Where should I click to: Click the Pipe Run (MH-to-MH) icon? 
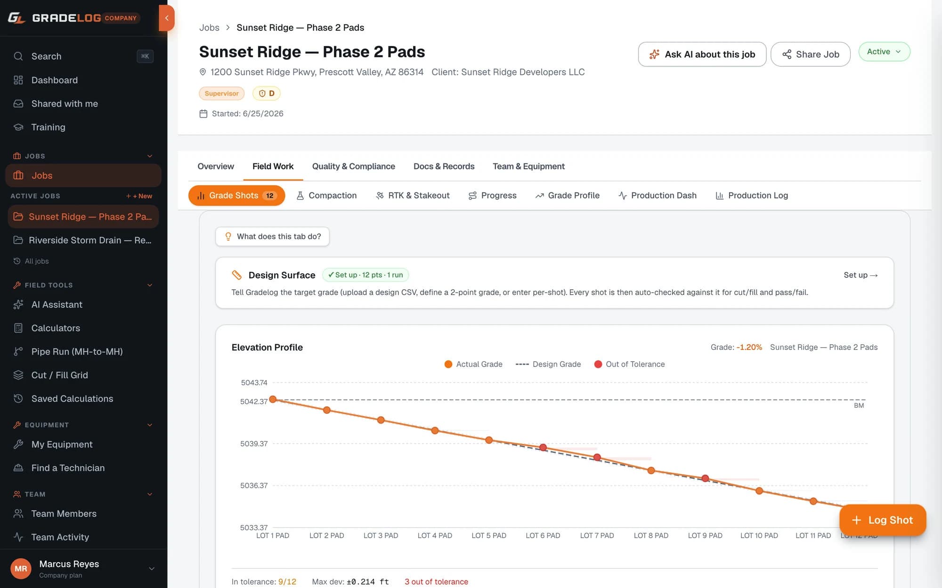[18, 351]
